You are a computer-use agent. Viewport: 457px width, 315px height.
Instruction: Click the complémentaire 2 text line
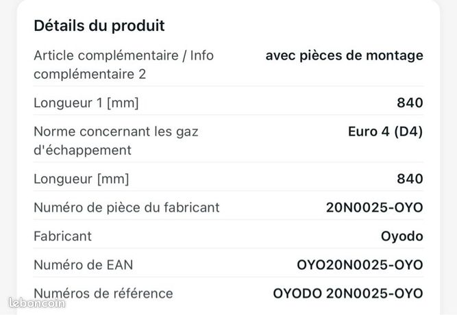[90, 74]
